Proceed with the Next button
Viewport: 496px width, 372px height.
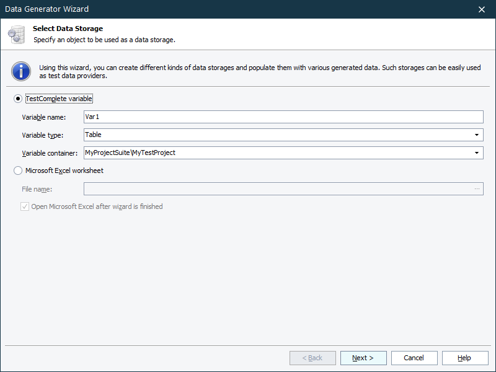pyautogui.click(x=363, y=358)
